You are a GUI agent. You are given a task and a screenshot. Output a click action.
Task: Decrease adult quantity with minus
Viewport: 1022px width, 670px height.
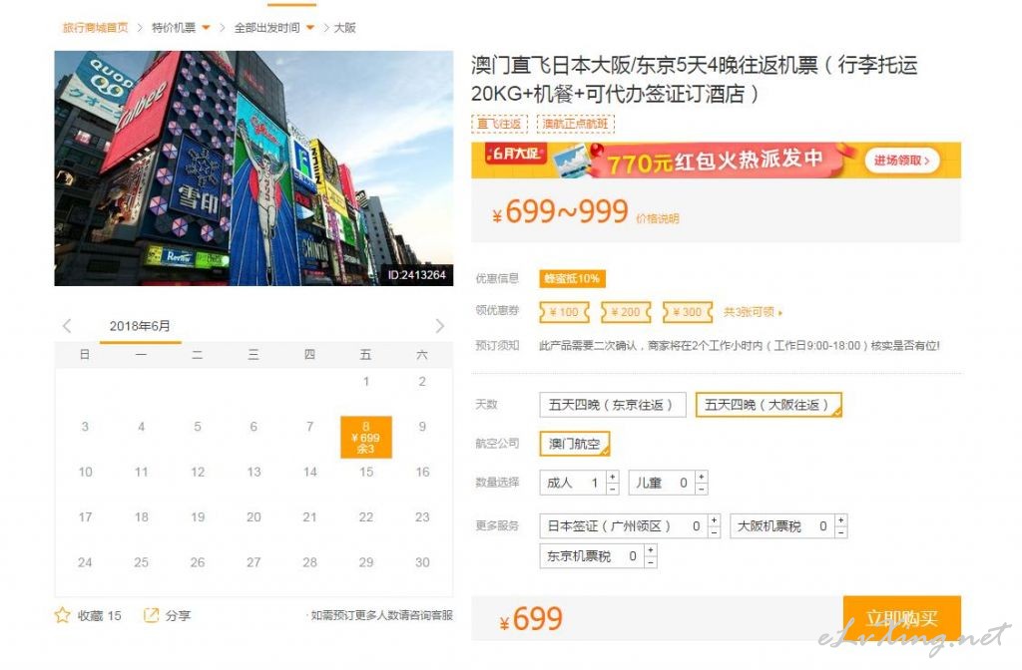[x=612, y=489]
